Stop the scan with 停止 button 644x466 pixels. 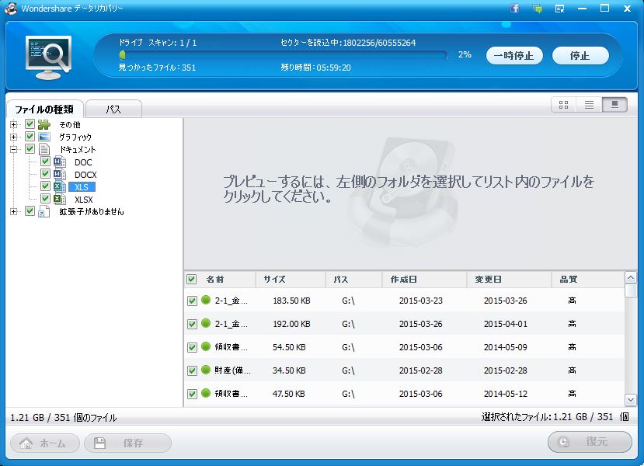click(580, 56)
